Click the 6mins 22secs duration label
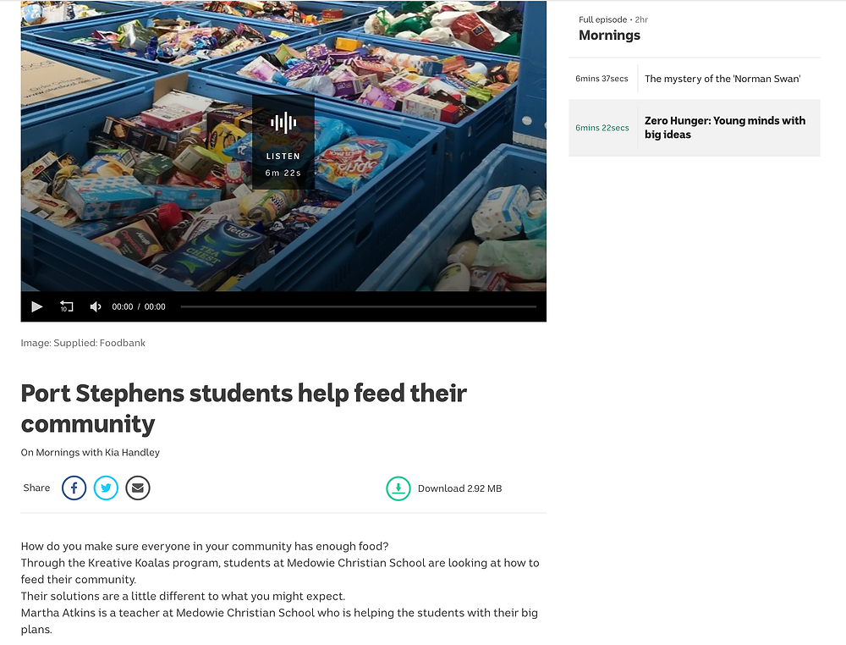 click(x=602, y=128)
